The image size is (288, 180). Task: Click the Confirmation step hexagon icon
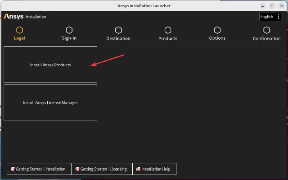pyautogui.click(x=267, y=30)
